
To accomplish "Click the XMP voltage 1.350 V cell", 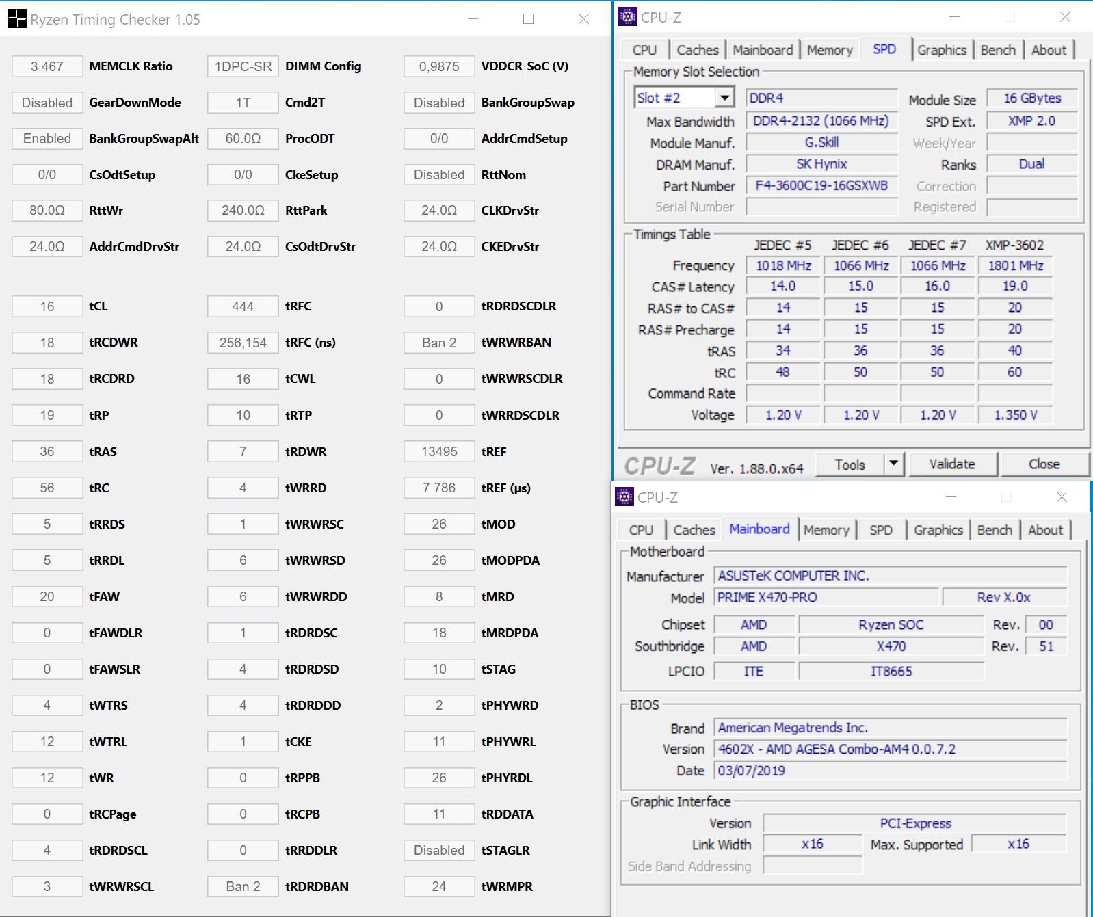I will pos(1016,415).
